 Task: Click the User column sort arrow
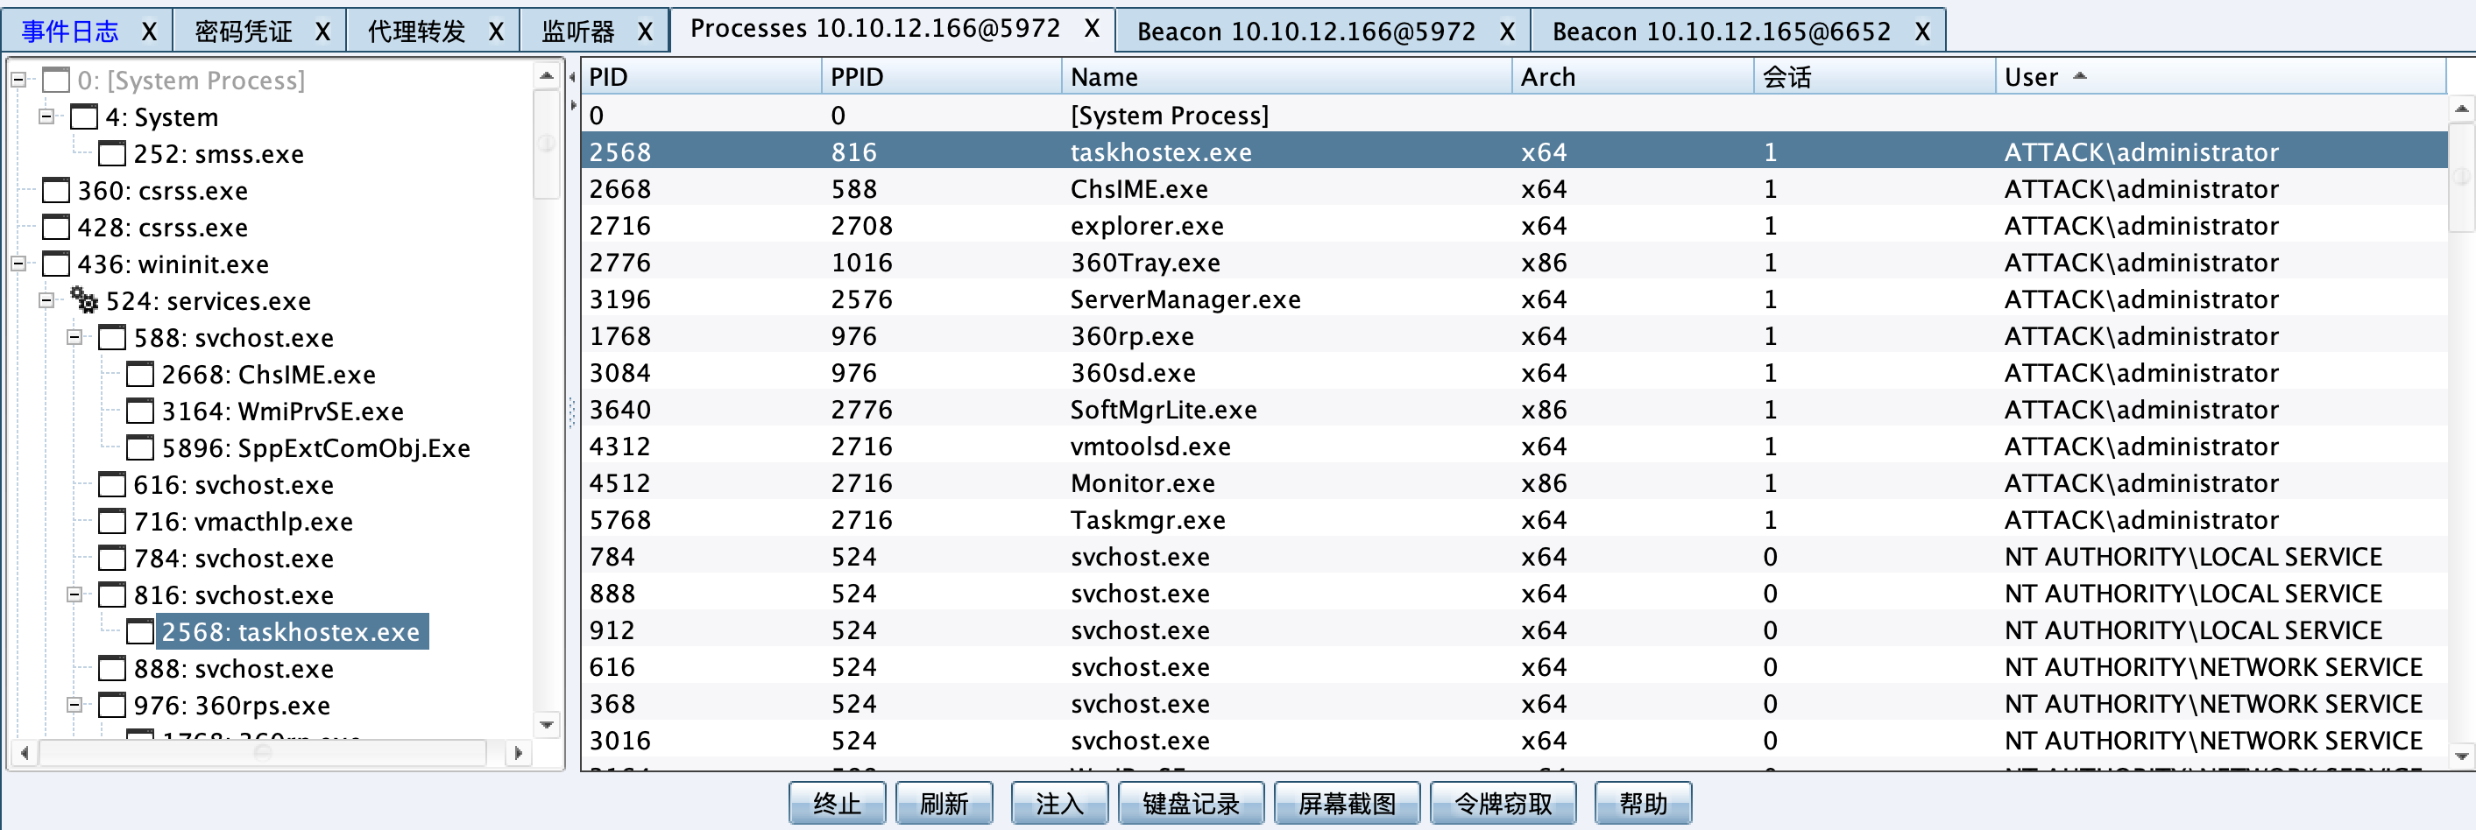[x=2080, y=76]
